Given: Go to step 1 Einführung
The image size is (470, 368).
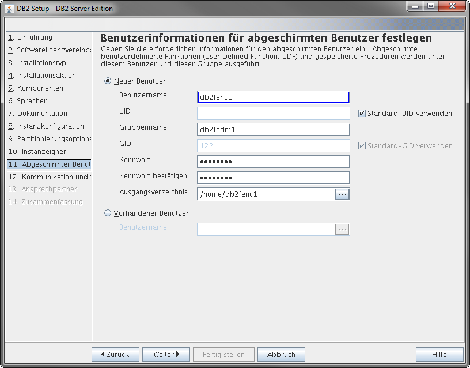Looking at the screenshot, I should (31, 37).
